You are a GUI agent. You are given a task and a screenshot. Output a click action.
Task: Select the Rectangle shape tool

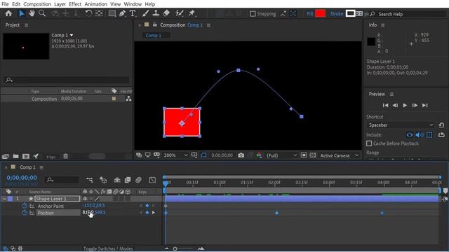click(112, 13)
